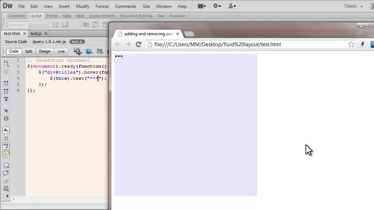Toggle Word Wrap in coding toolbar

pyautogui.click(x=6, y=146)
